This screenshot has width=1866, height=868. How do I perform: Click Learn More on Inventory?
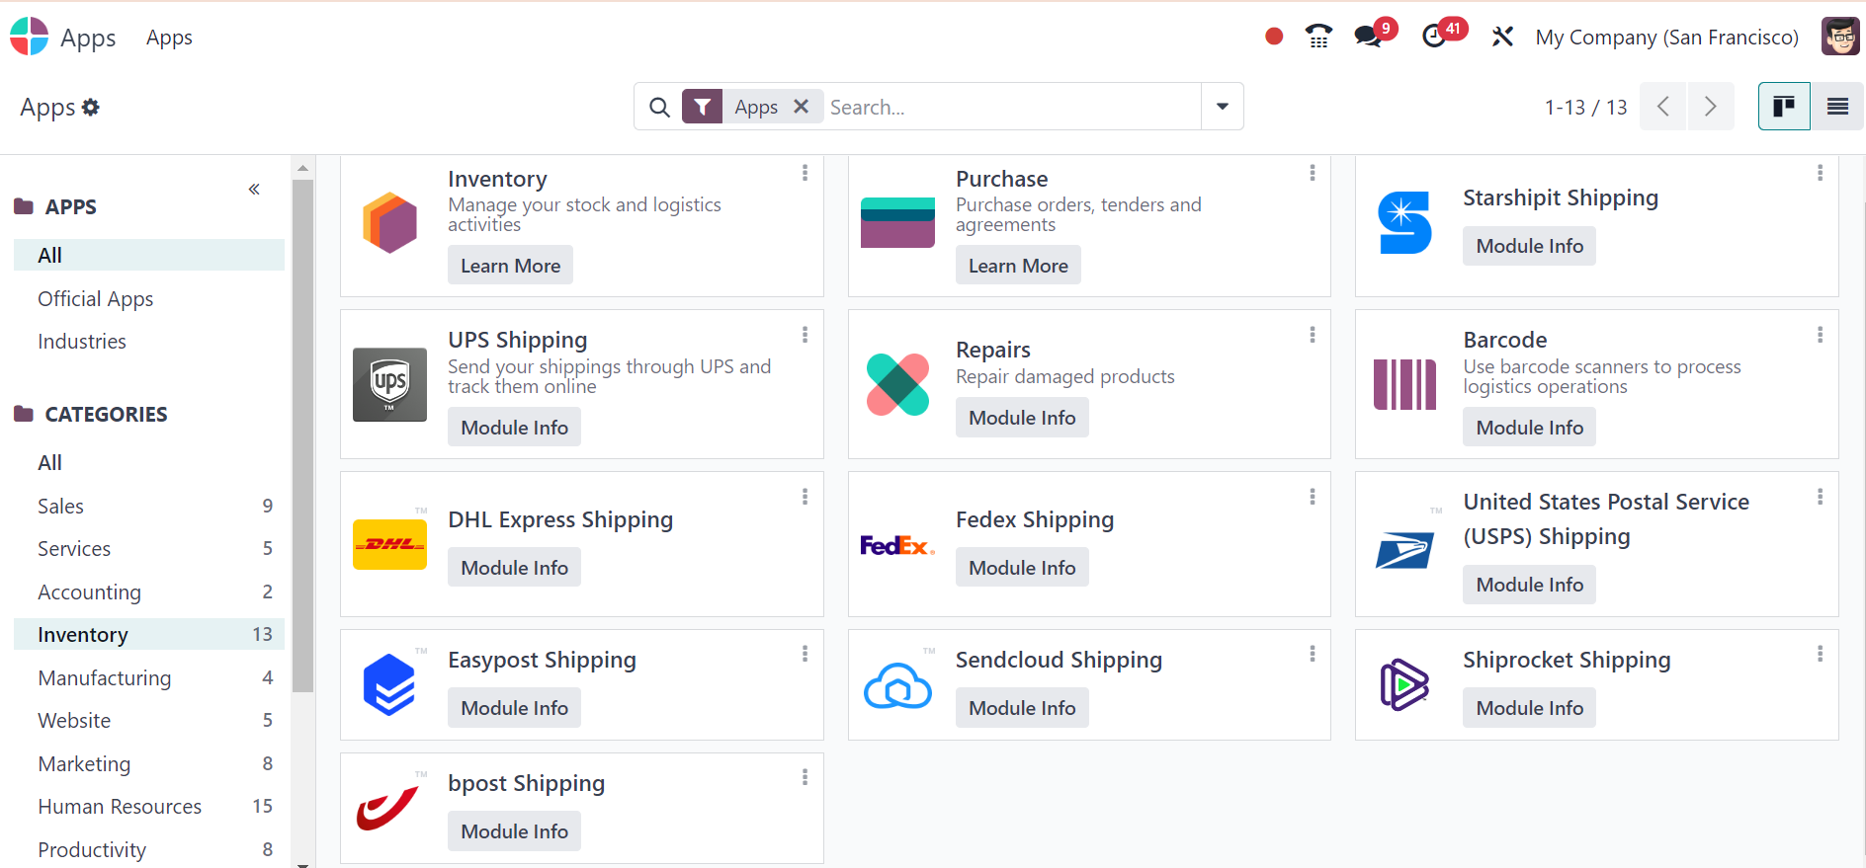coord(510,265)
